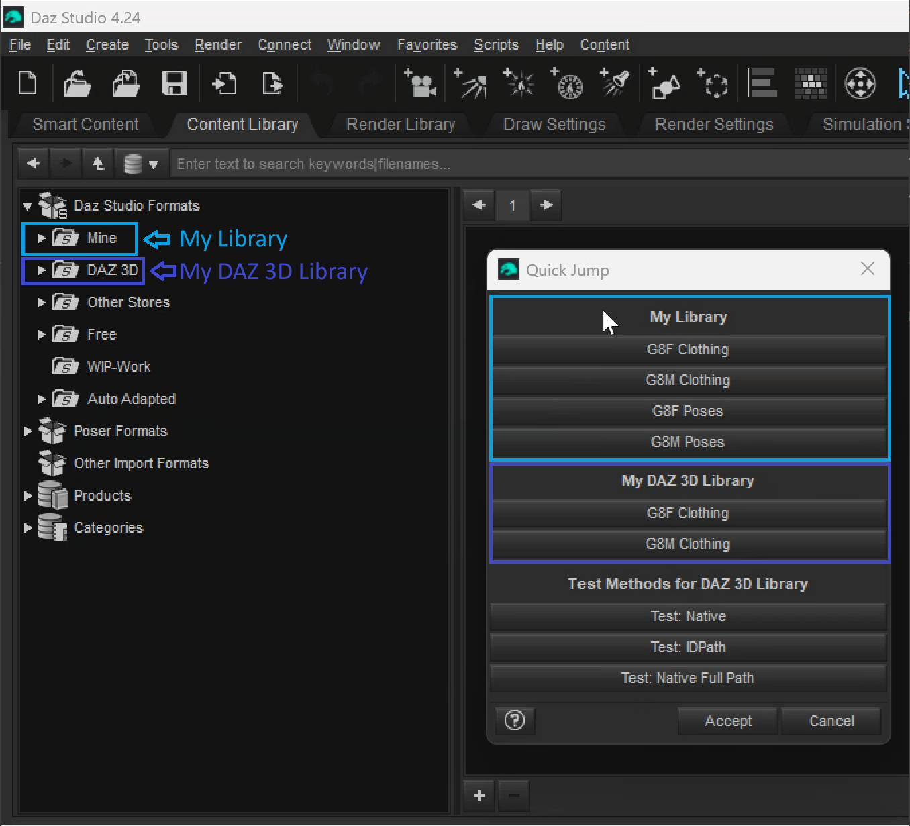910x826 pixels.
Task: Expand the Mine folder
Action: point(42,238)
